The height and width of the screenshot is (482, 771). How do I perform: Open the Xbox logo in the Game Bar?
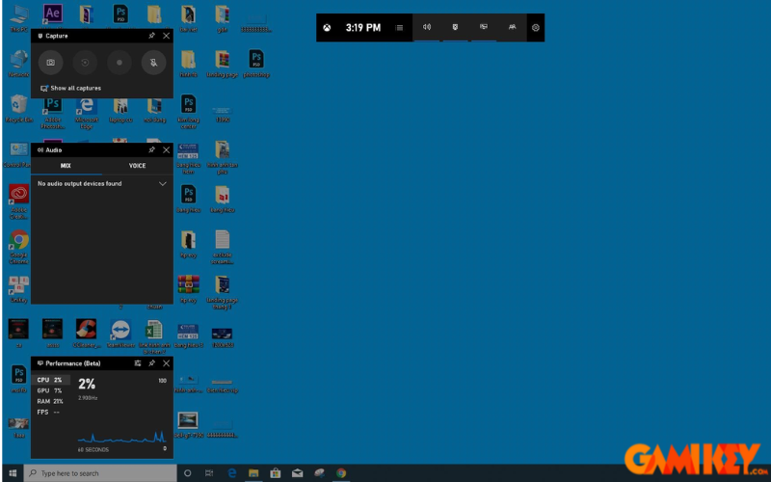pos(327,28)
